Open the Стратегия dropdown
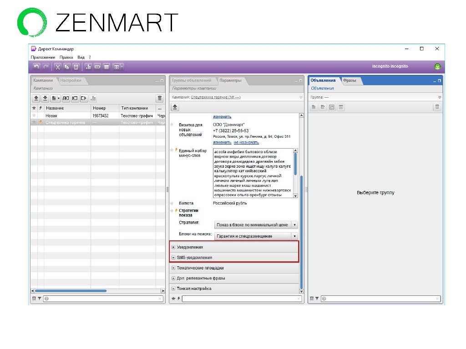 [x=256, y=224]
